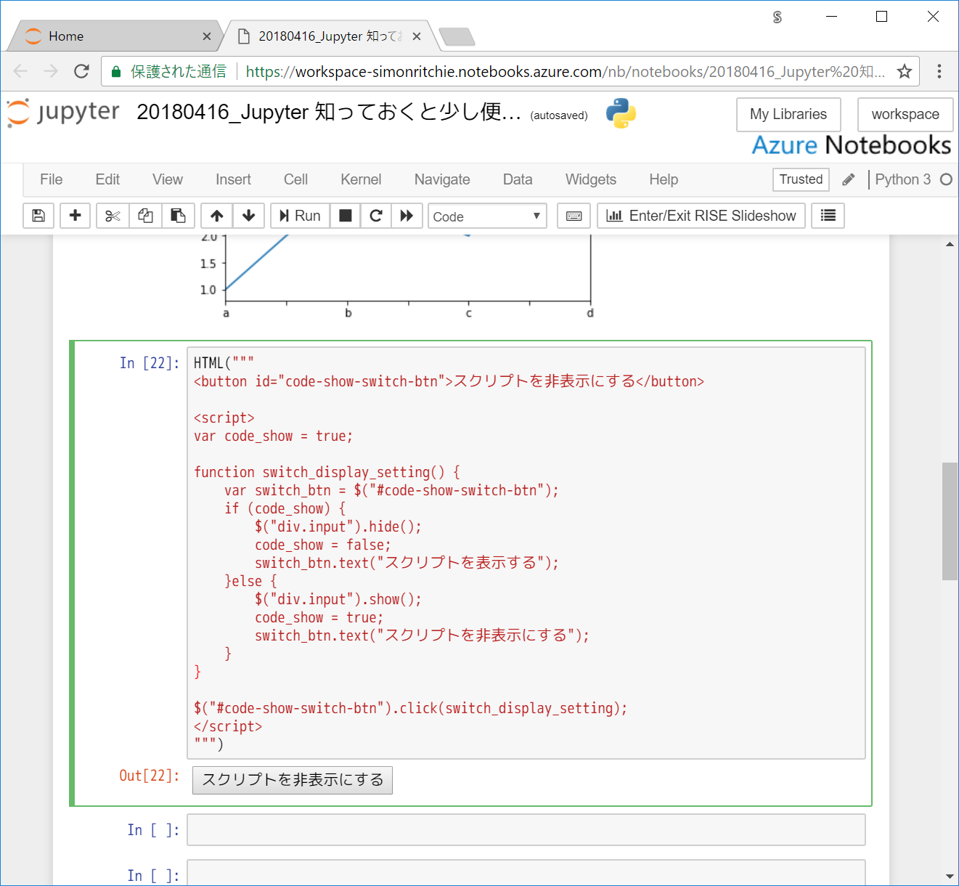Paste cells below icon
959x886 pixels.
178,216
